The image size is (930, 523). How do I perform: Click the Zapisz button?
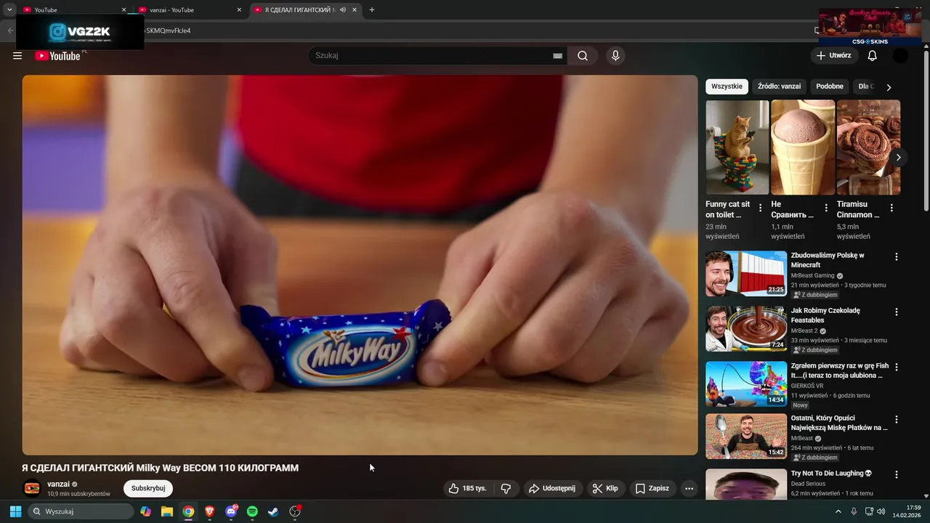tap(652, 488)
